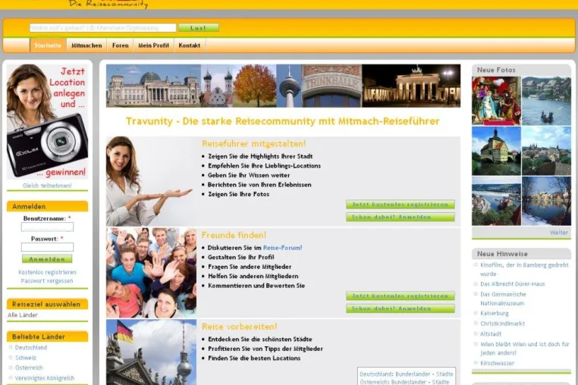
Task: Open the Reise-Forum! link
Action: click(x=283, y=248)
